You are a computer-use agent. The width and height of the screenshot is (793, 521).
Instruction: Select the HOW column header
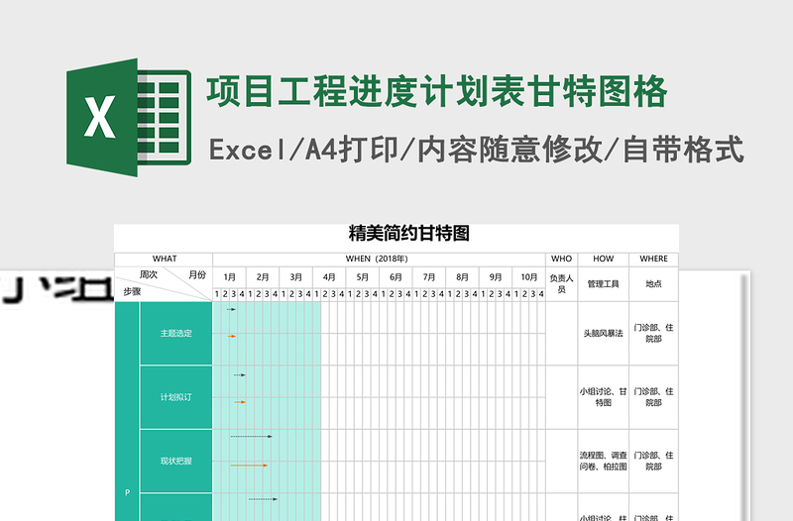(x=604, y=259)
